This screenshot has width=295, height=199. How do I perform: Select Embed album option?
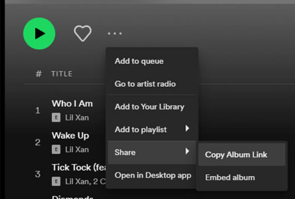pos(230,177)
